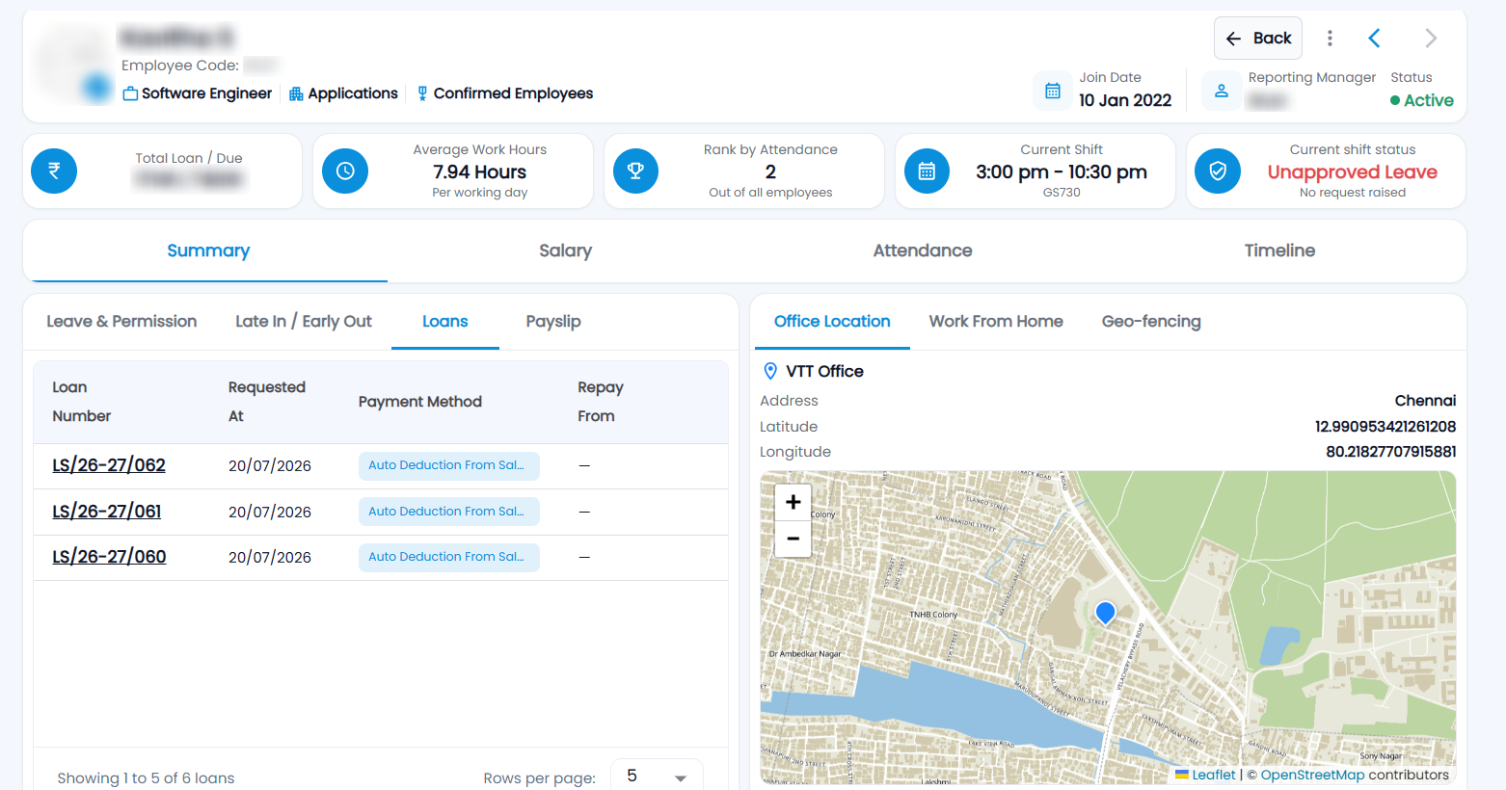1506x790 pixels.
Task: Click the Payment Method column header
Action: coord(420,402)
